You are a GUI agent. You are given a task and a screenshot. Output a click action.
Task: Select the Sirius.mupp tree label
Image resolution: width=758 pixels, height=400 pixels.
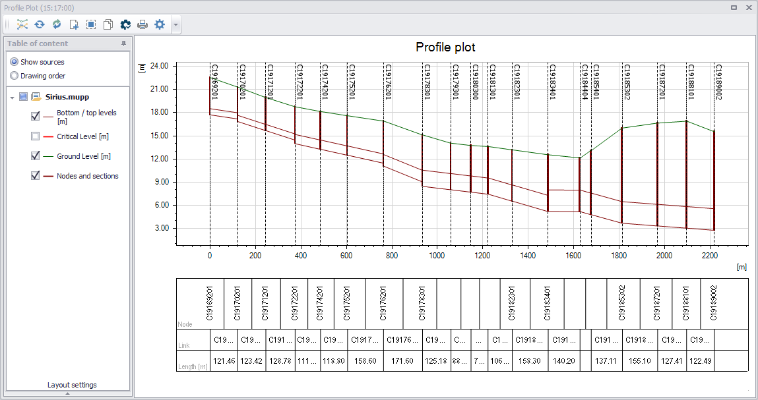[x=67, y=97]
